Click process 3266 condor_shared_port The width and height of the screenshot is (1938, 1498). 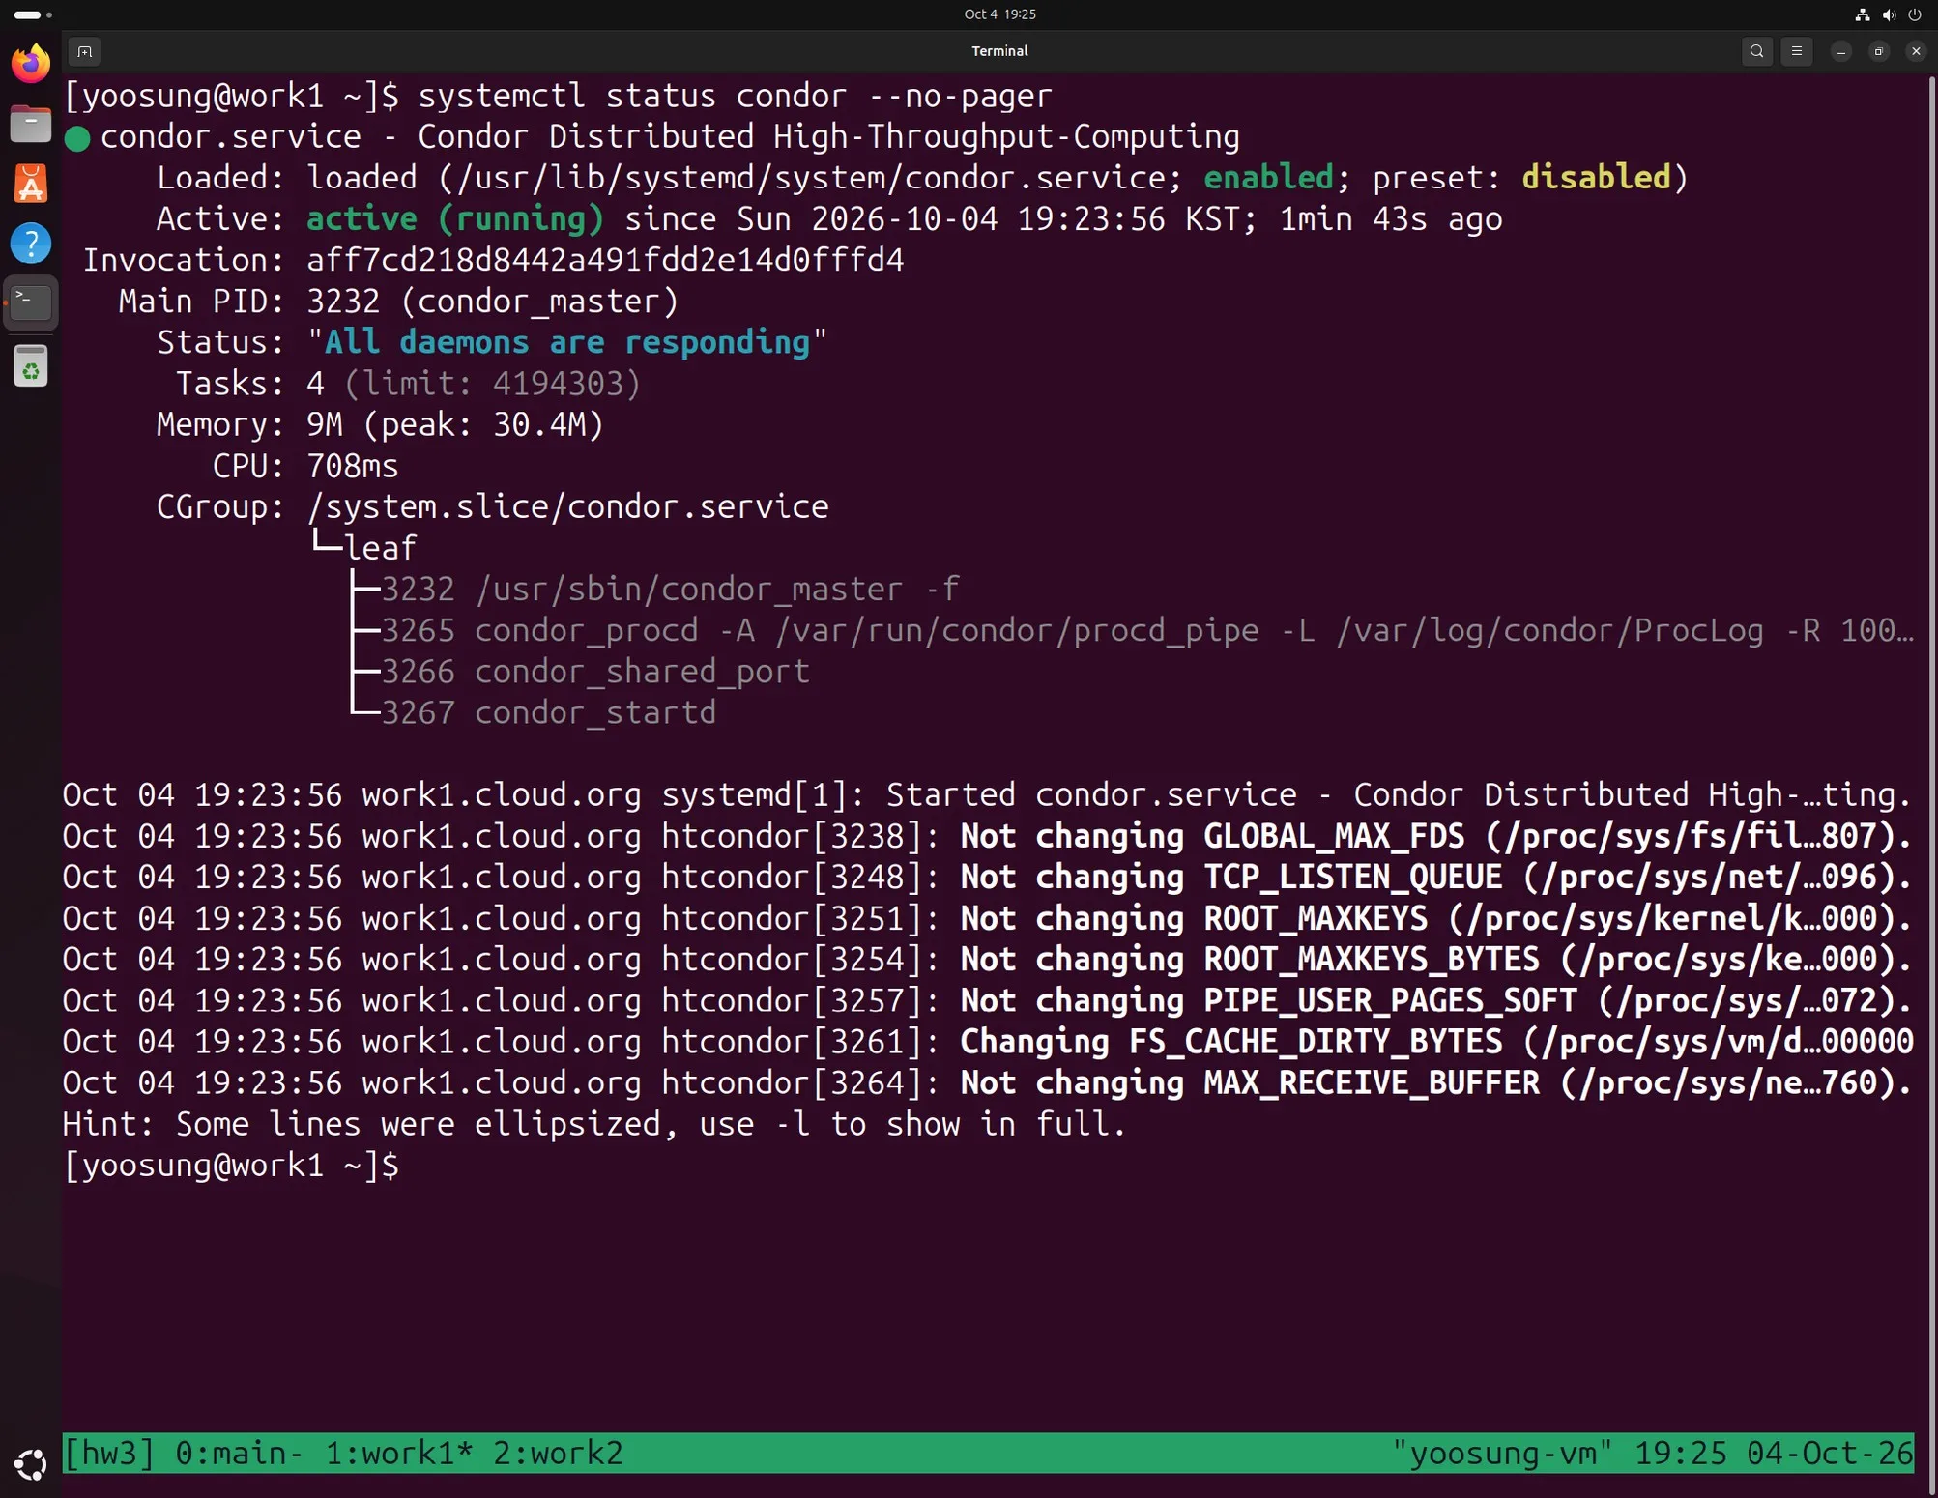click(595, 672)
